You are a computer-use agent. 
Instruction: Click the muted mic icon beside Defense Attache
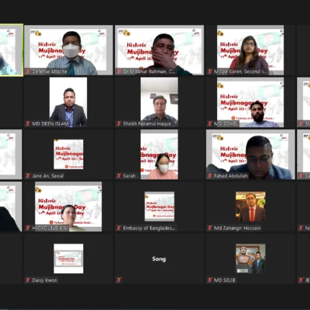pos(28,72)
